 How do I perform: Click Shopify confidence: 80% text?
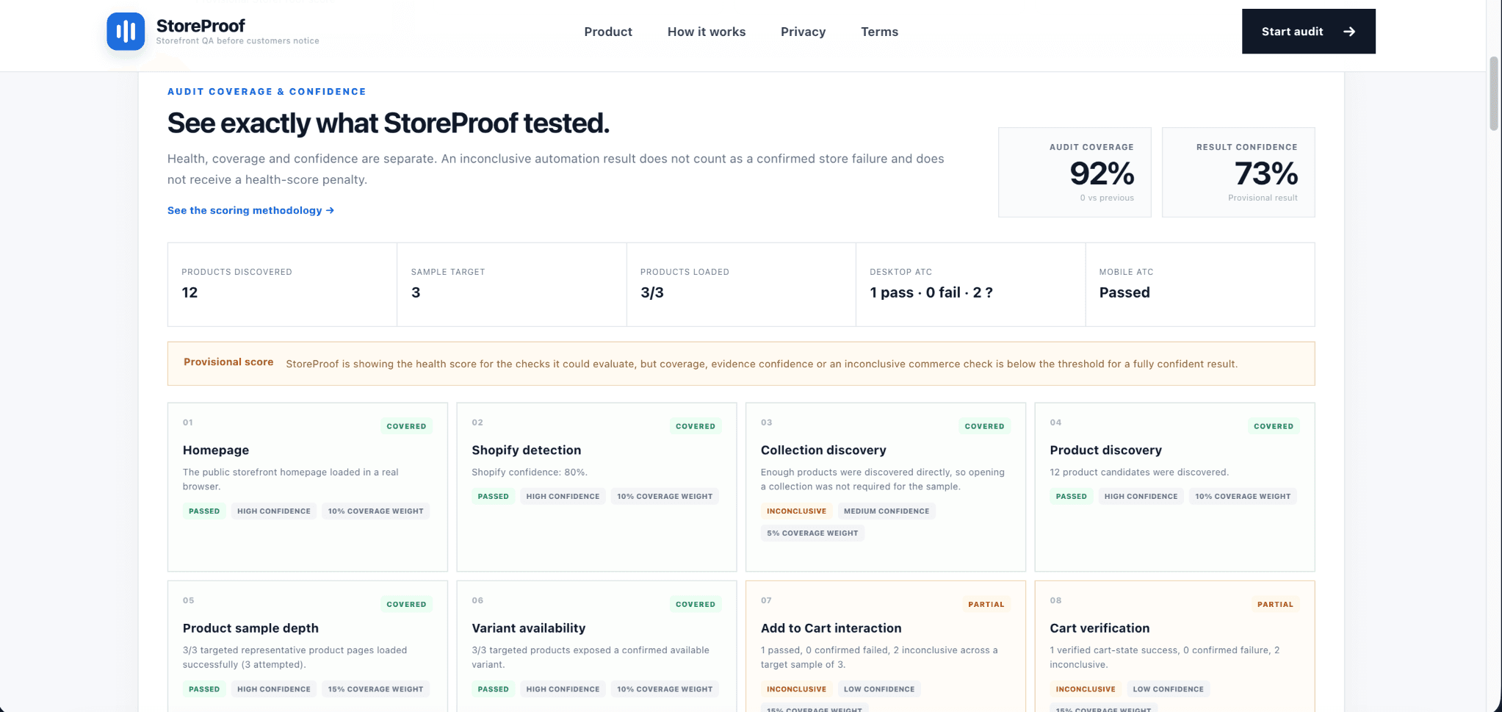tap(529, 472)
